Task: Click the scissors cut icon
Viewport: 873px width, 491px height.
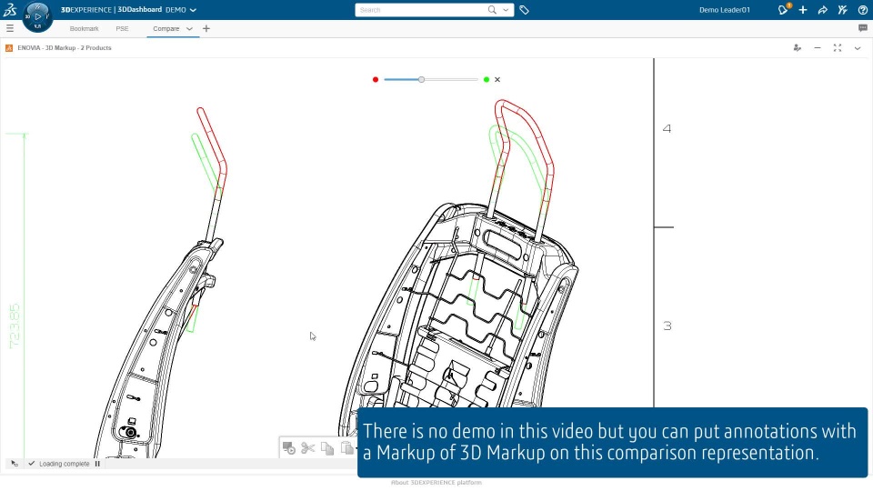Action: [308, 447]
